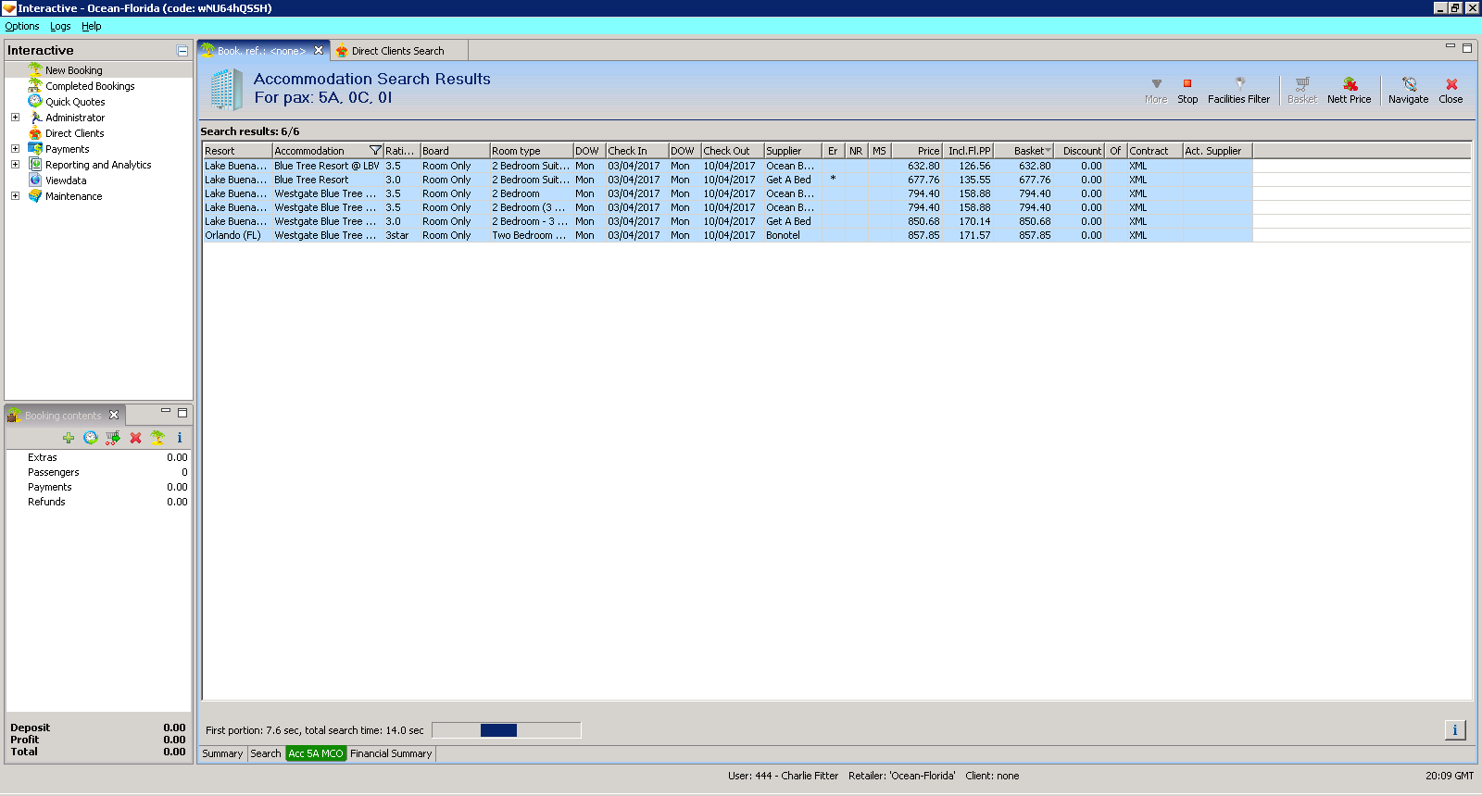Select Completed Bookings in navigation tree
The image size is (1482, 796).
90,86
